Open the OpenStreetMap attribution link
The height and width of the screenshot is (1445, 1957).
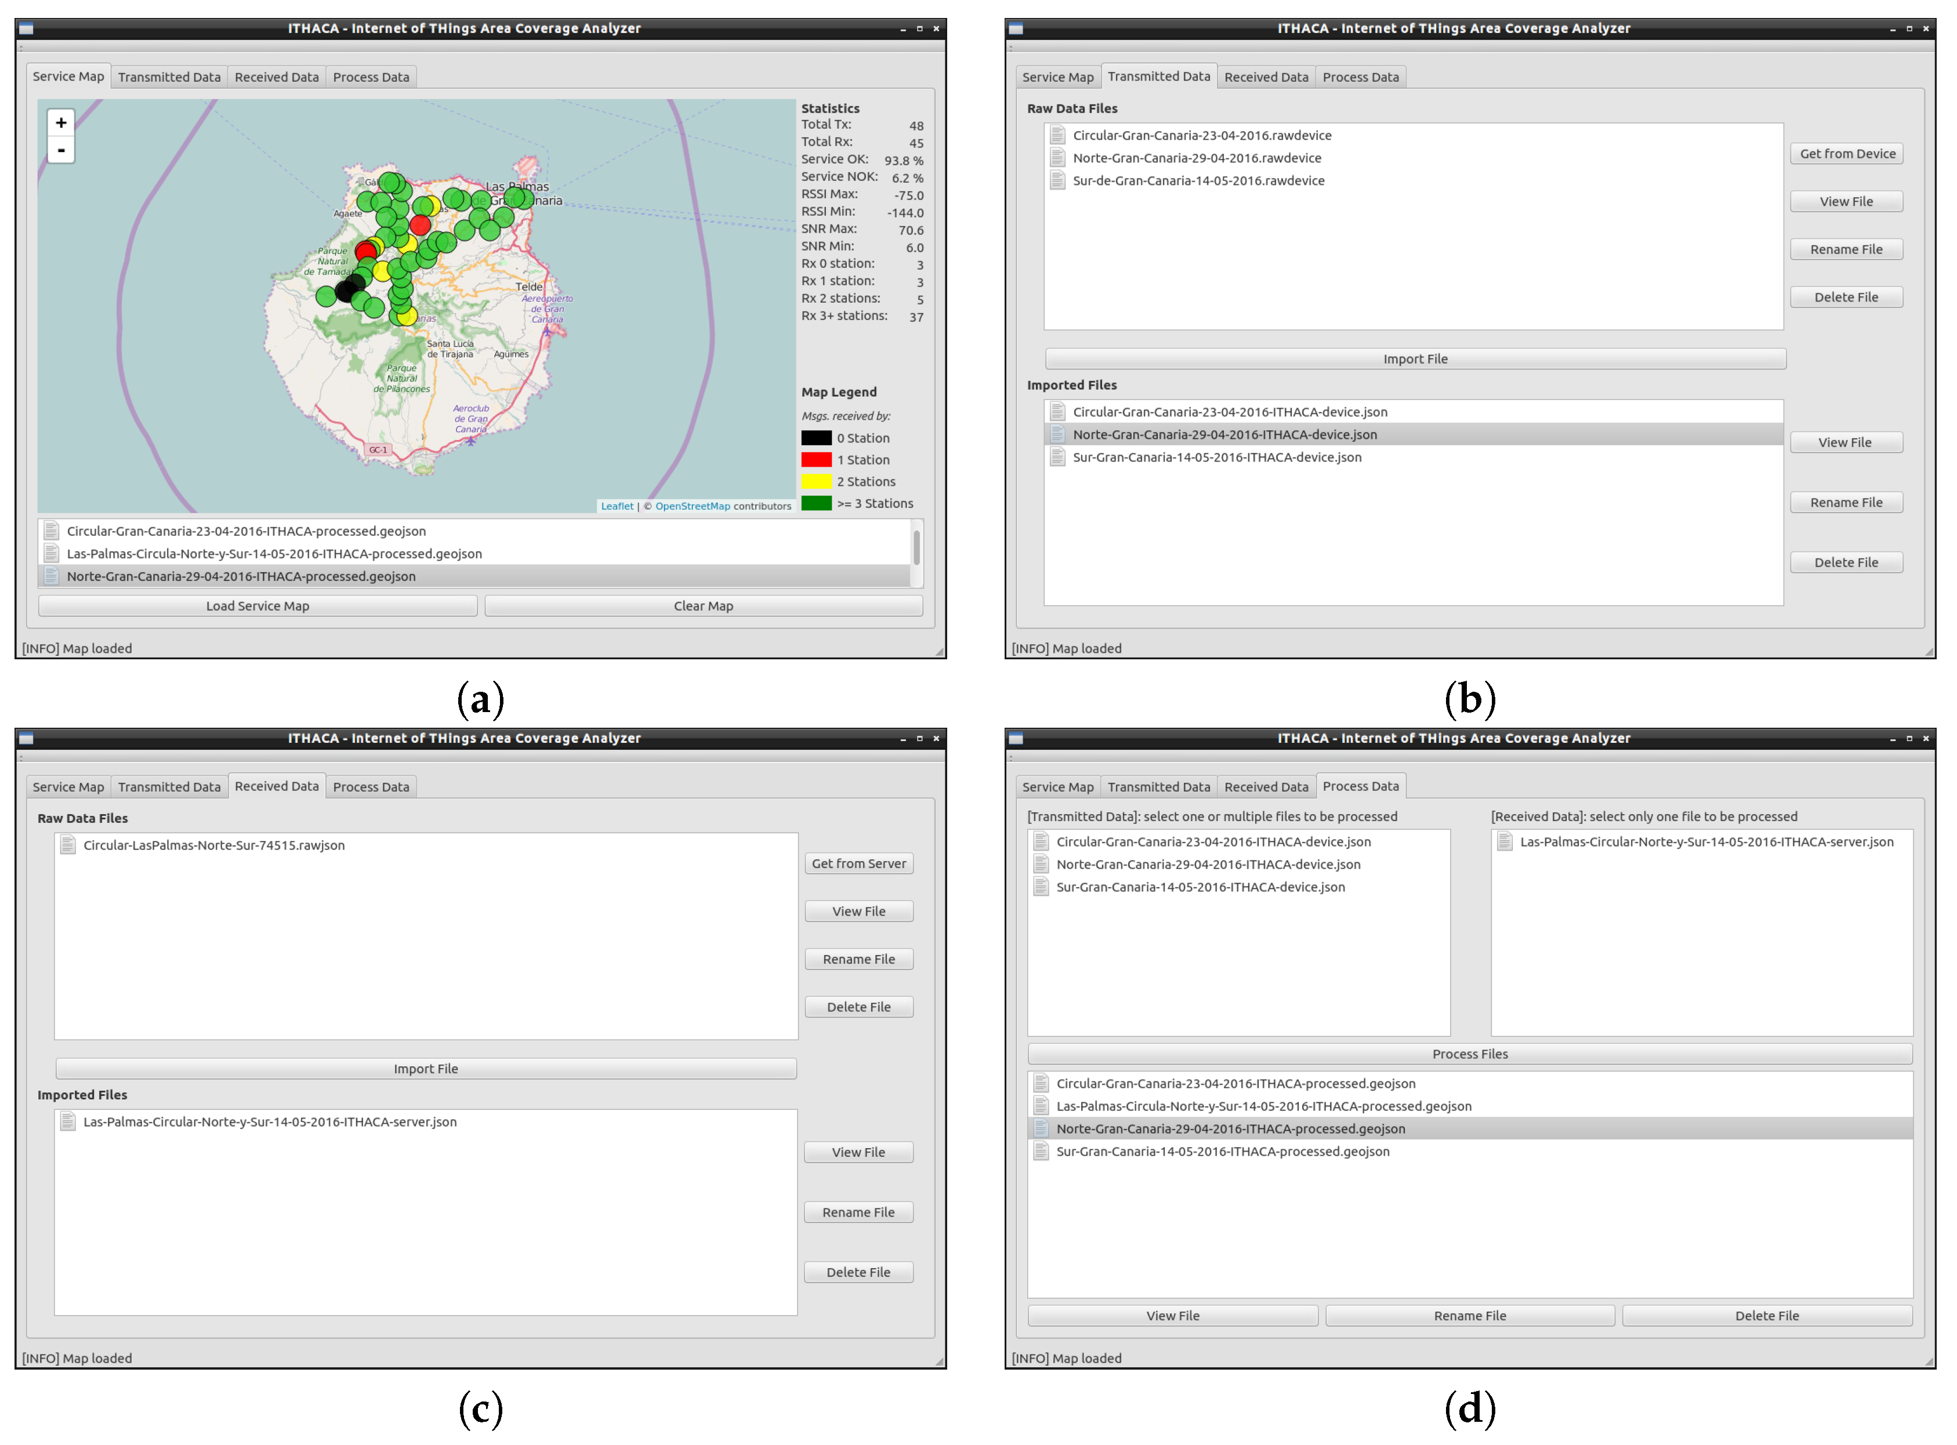point(692,506)
